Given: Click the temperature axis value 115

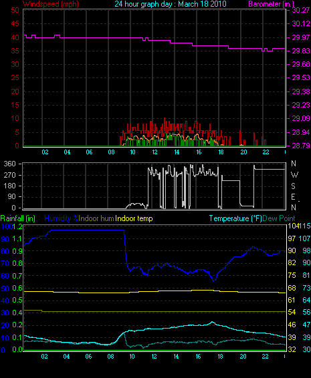Looking at the screenshot, I should point(305,226).
